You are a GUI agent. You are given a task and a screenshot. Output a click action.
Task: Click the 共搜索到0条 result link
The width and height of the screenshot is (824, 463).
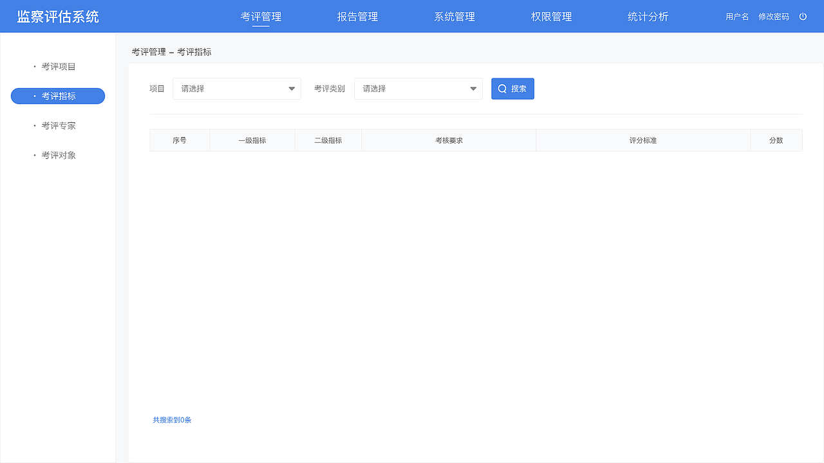pos(172,419)
